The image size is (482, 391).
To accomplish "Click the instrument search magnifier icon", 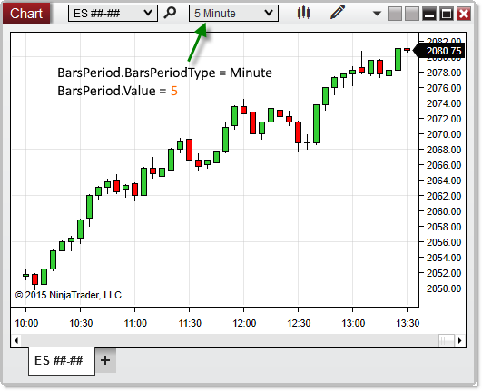I will tap(170, 13).
